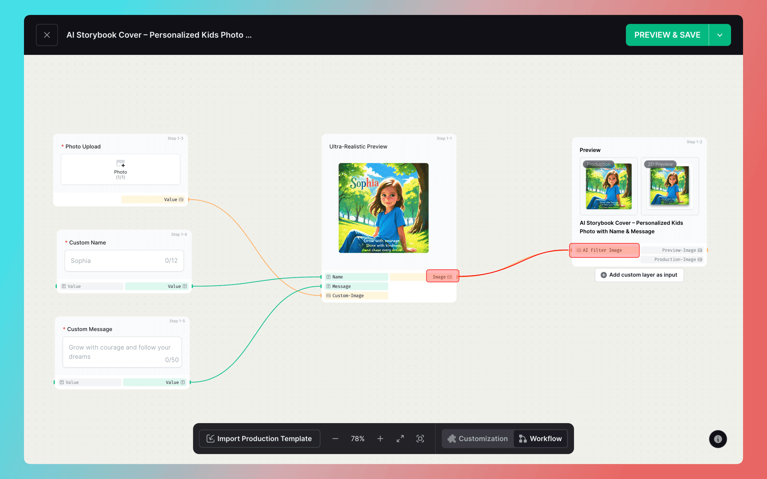The image size is (767, 479).
Task: Click the Photo upload add-image icon
Action: tap(120, 163)
